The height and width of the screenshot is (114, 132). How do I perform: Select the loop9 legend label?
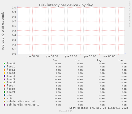pos(11,92)
